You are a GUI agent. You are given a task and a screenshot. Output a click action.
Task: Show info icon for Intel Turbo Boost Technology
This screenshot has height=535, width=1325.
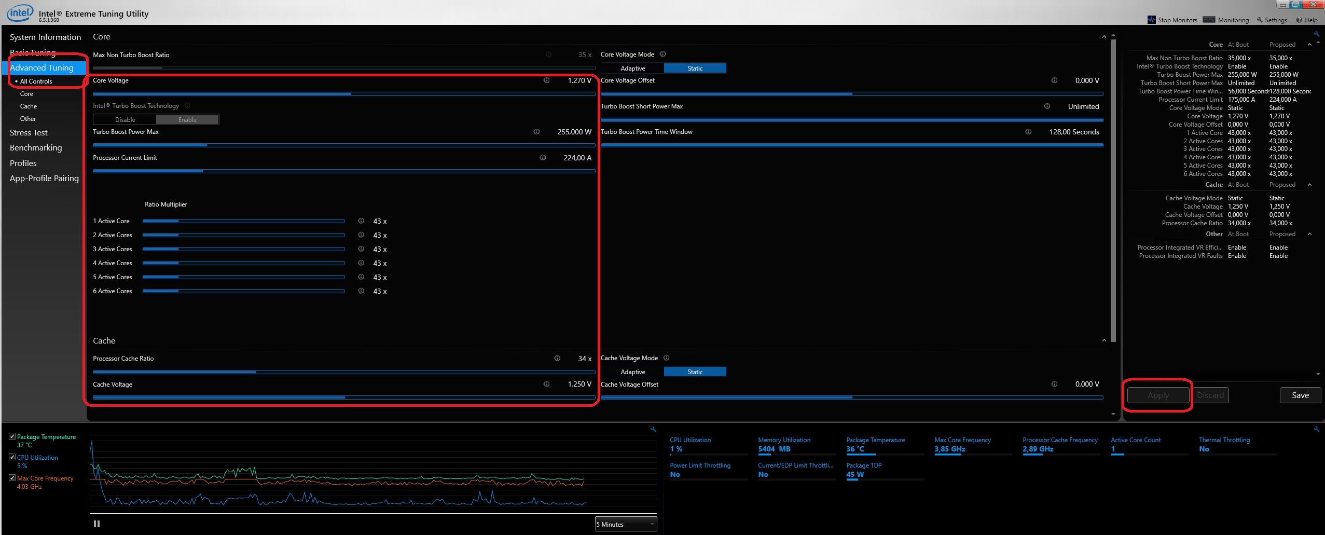coord(188,106)
